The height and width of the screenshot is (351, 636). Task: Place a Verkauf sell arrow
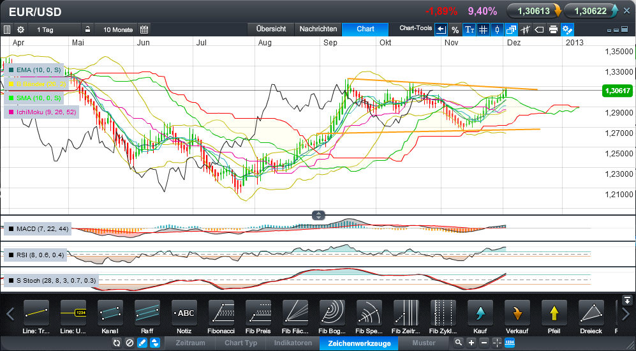(517, 313)
